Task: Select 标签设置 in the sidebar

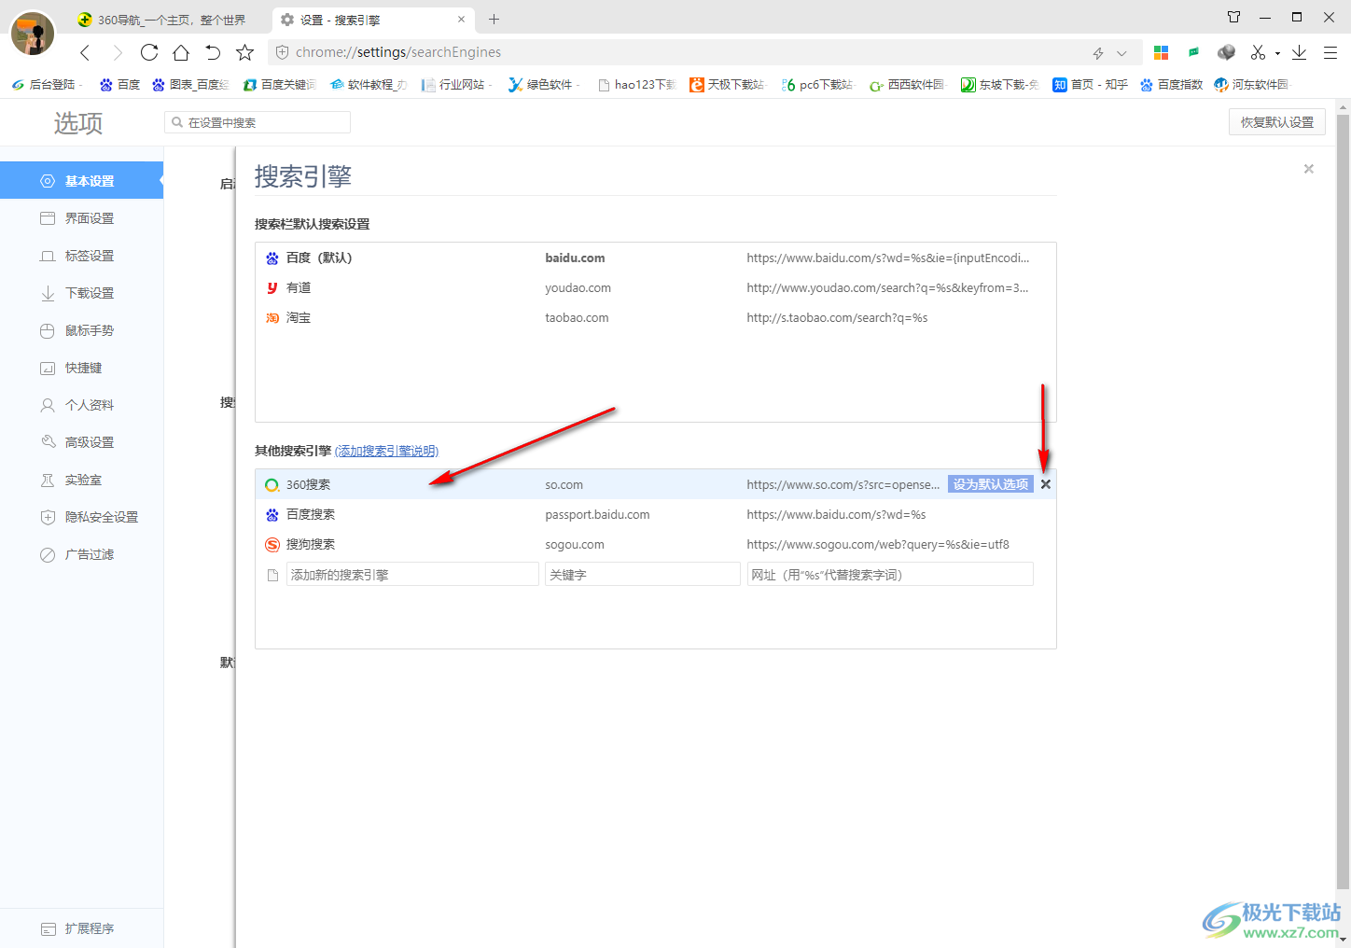Action: coord(81,256)
